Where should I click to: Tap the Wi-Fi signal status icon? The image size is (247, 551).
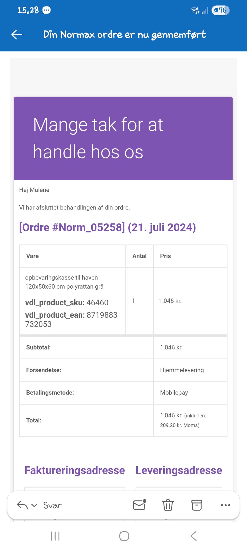[195, 10]
